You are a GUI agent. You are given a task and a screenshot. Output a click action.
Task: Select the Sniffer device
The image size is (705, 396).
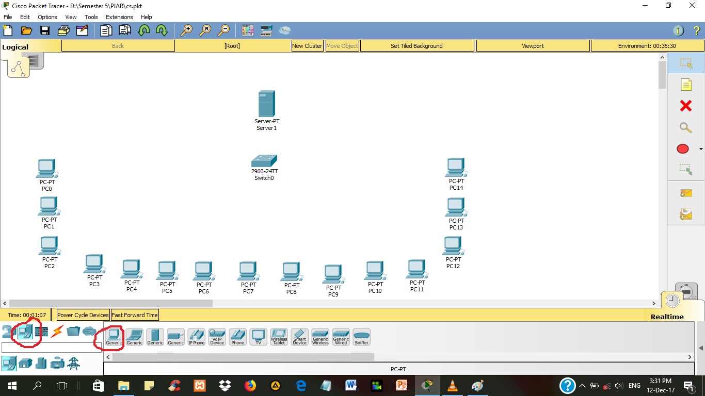point(361,335)
